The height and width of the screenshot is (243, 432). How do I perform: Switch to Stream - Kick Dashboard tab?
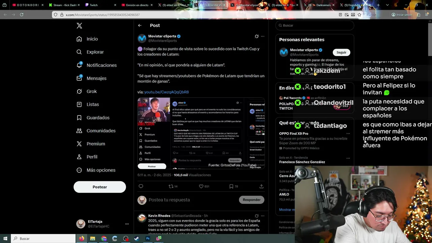tap(64, 5)
